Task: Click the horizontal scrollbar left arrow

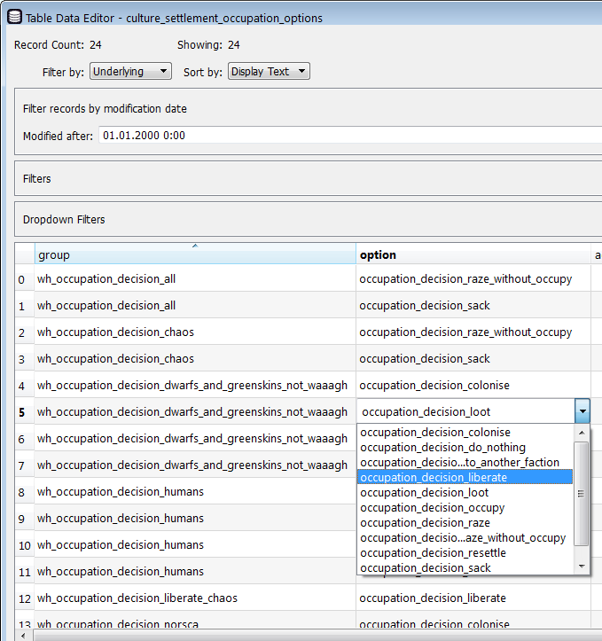Action: pyautogui.click(x=24, y=636)
